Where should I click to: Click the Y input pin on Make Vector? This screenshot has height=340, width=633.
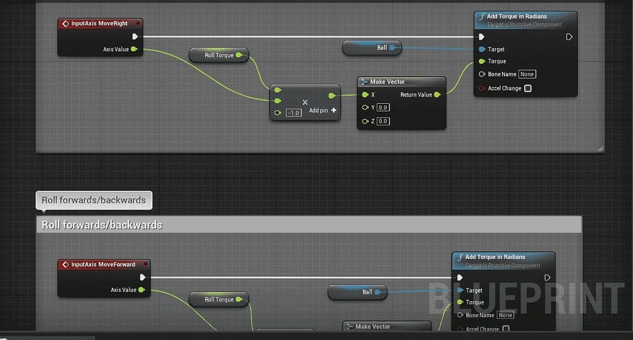click(365, 108)
